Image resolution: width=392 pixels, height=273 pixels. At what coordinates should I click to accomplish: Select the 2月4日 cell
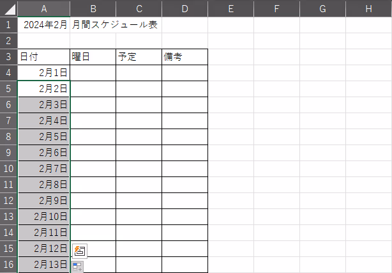[x=44, y=121]
